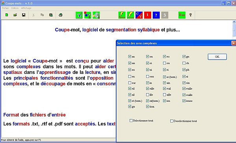Click the red number 1 icon
Image resolution: width=236 pixels, height=143 pixels.
147,15
